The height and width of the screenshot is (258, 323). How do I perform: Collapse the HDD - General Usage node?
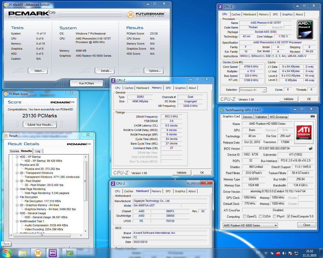(17, 213)
